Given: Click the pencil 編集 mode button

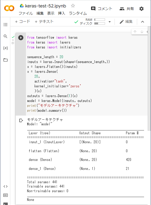Looking at the screenshot, I should 126,22.
